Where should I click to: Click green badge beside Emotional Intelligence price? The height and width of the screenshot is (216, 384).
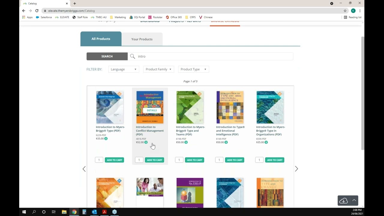click(x=226, y=142)
